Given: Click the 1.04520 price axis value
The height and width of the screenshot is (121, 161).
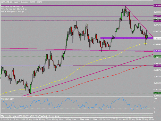Looking at the screenshot, I should (x=157, y=64).
